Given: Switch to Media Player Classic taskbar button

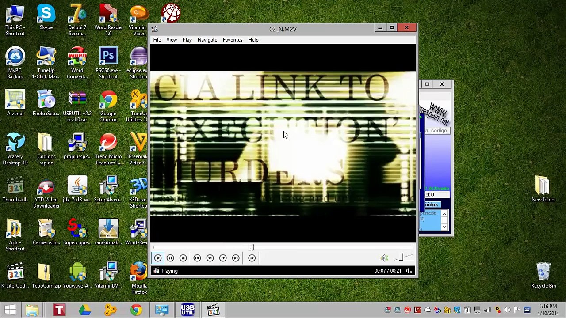Looking at the screenshot, I should click(214, 310).
